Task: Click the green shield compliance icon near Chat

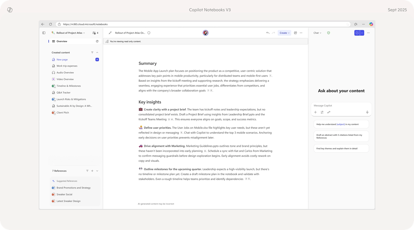Action: pyautogui.click(x=328, y=33)
